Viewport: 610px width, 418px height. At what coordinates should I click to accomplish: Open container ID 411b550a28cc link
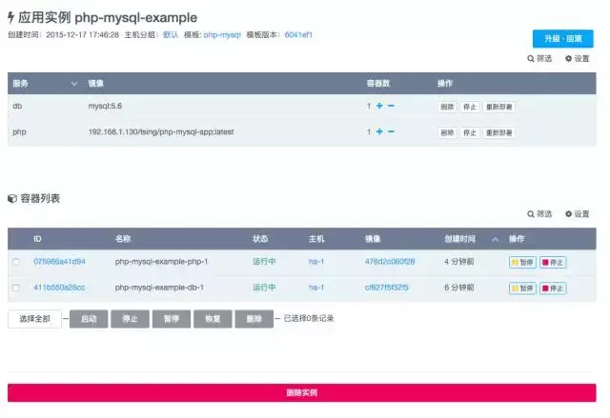[x=59, y=288]
